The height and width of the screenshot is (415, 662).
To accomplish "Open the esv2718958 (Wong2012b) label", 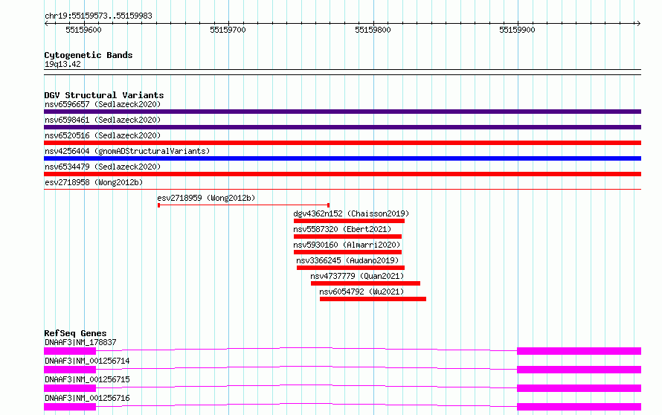I will click(94, 182).
